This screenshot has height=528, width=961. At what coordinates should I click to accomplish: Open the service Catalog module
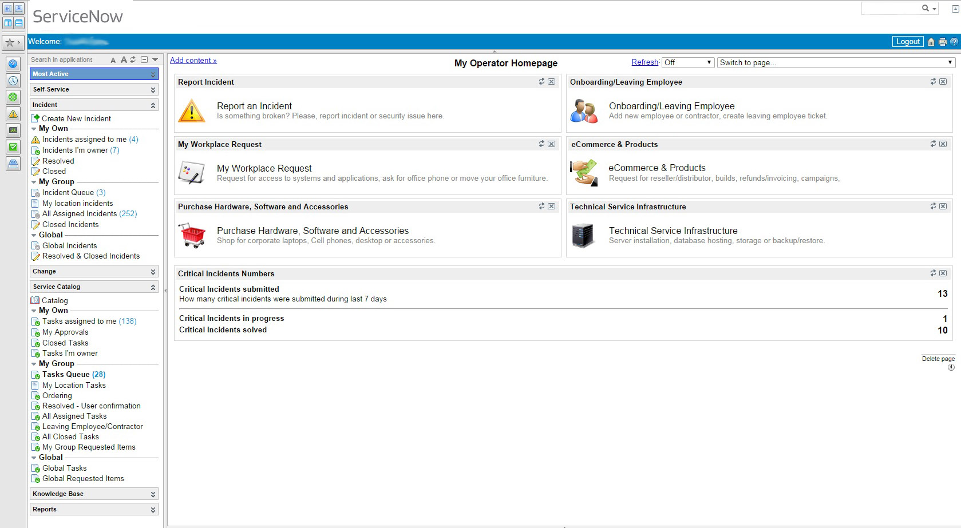pyautogui.click(x=54, y=300)
